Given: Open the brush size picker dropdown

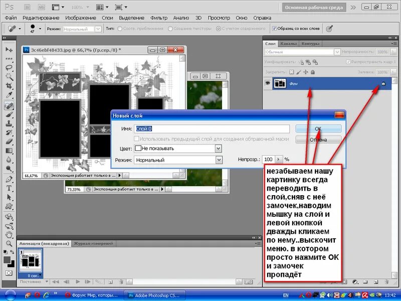Looking at the screenshot, I should pos(40,29).
